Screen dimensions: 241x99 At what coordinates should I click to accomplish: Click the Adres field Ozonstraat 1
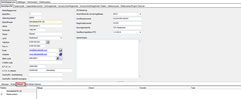tap(46, 26)
